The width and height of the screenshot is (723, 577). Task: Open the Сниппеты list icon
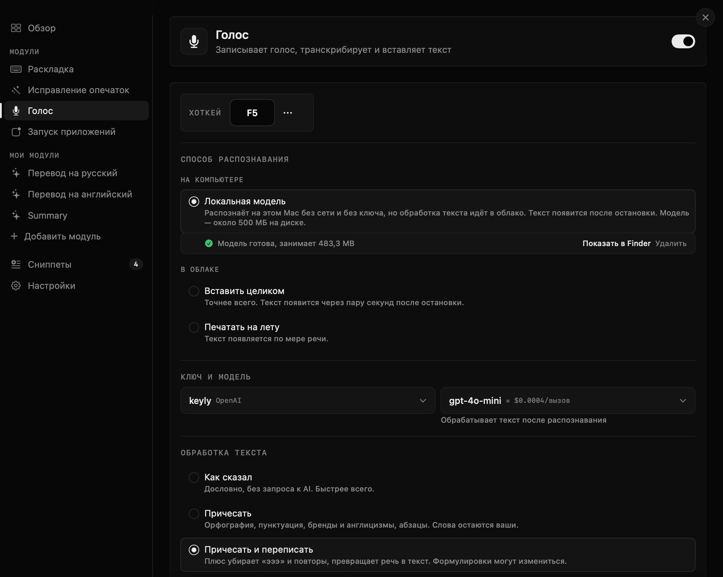(x=16, y=265)
